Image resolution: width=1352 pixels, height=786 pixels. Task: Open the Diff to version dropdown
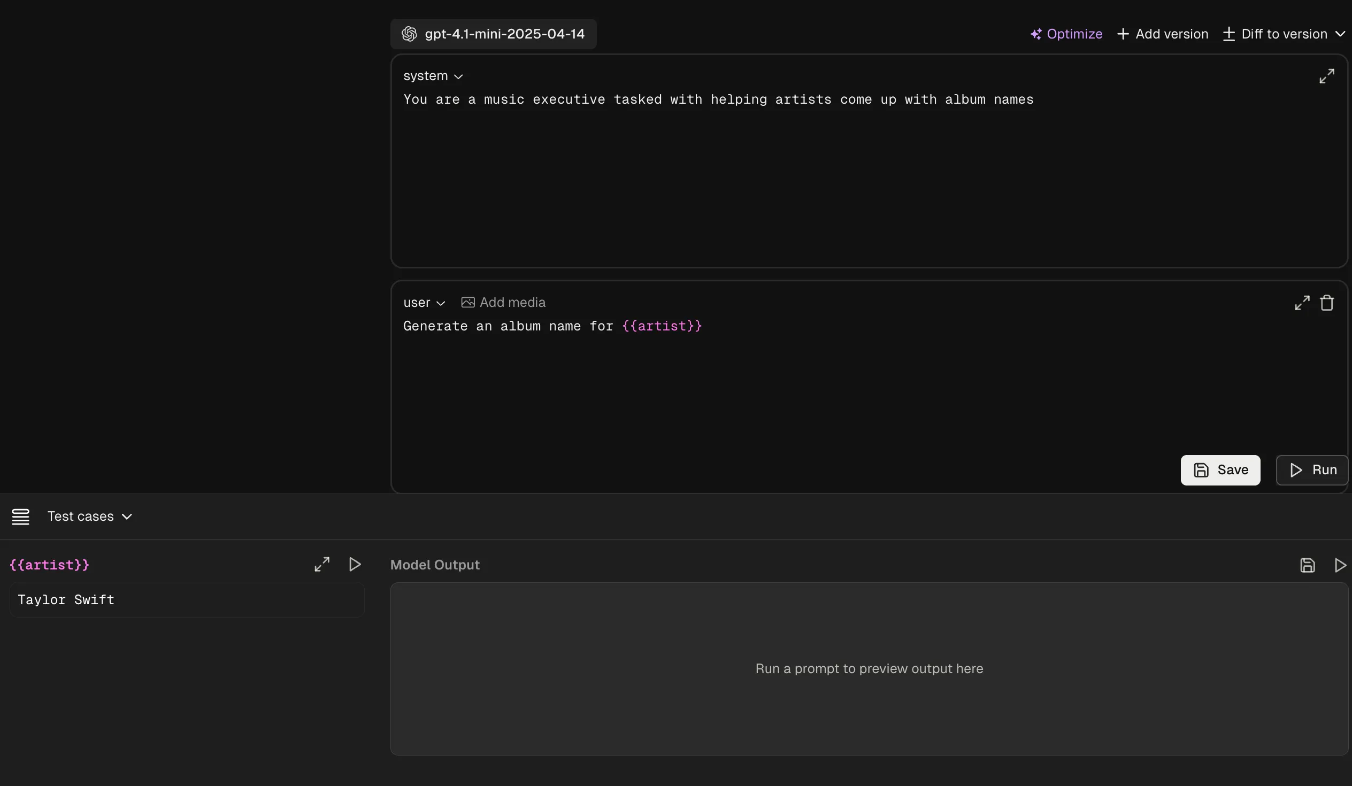(1284, 34)
